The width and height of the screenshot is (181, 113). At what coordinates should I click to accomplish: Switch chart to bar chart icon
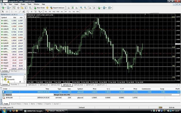[x=69, y=8]
